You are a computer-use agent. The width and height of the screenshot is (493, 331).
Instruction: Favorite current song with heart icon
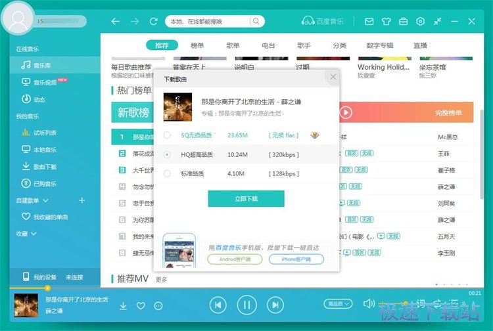[141, 305]
